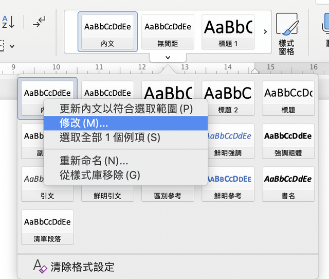Select 內文 style in ribbon
Viewport: 329px width, 279px height.
[x=107, y=32]
